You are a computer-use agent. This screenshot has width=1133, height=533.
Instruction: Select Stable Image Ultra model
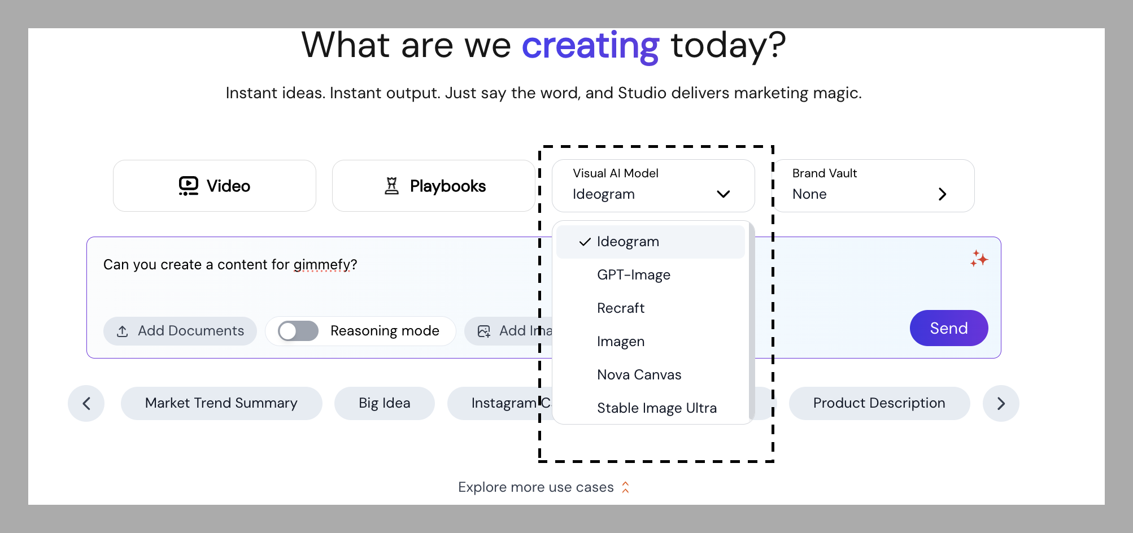pyautogui.click(x=656, y=408)
